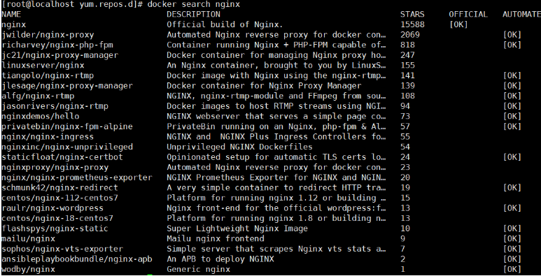Viewport: 541px width, 276px height.
Task: Select the 'privatebin/nginx-fpm-alpine' image name
Action: [67, 126]
